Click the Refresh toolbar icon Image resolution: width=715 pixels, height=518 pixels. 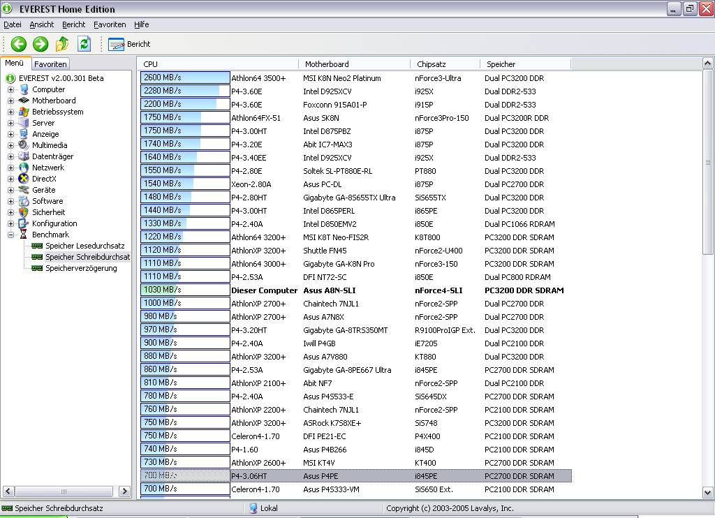click(84, 44)
